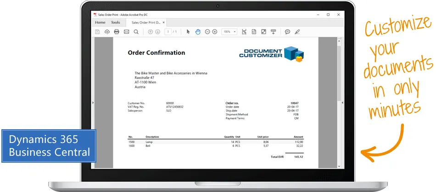Click the page number input field
The image size is (436, 192).
tap(168, 32)
